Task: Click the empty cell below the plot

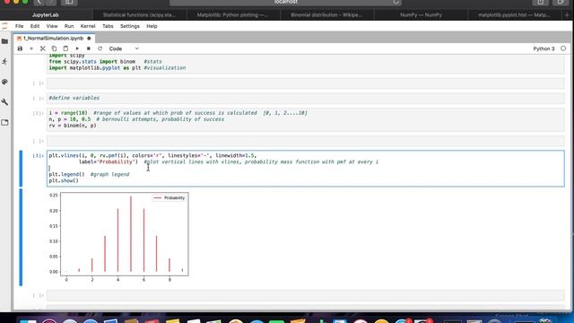Action: [x=305, y=295]
